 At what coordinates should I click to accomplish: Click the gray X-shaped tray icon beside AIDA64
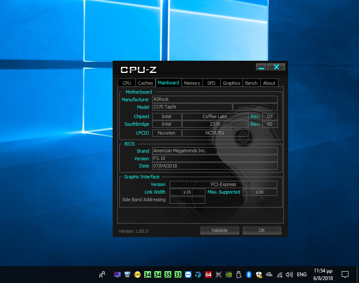click(x=219, y=274)
